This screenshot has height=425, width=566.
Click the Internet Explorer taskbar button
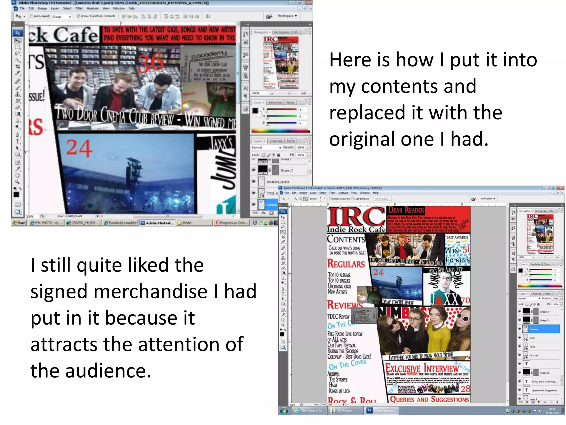(x=309, y=411)
